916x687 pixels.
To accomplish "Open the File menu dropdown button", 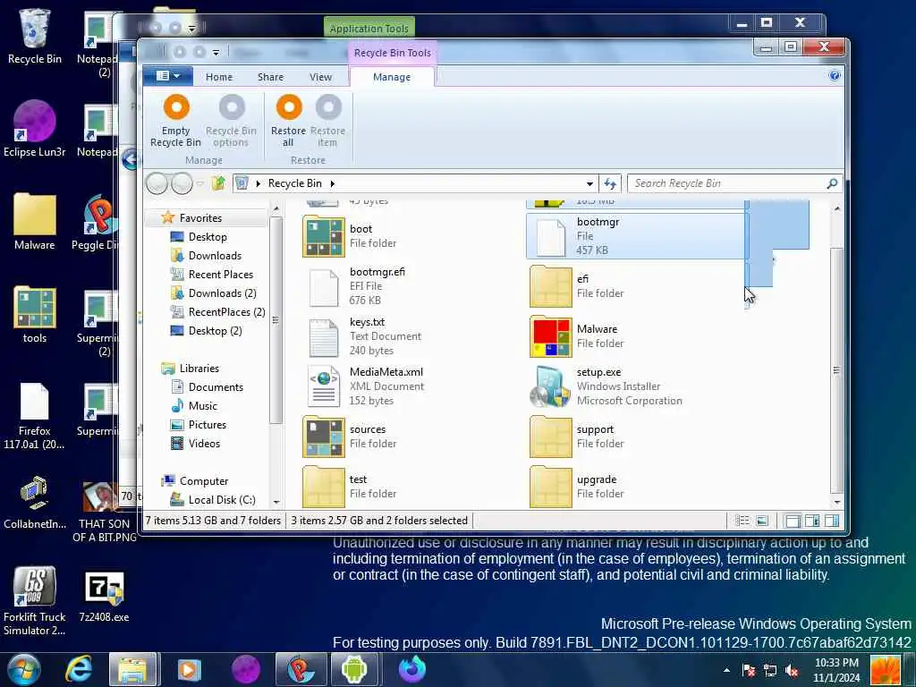I will (x=168, y=76).
